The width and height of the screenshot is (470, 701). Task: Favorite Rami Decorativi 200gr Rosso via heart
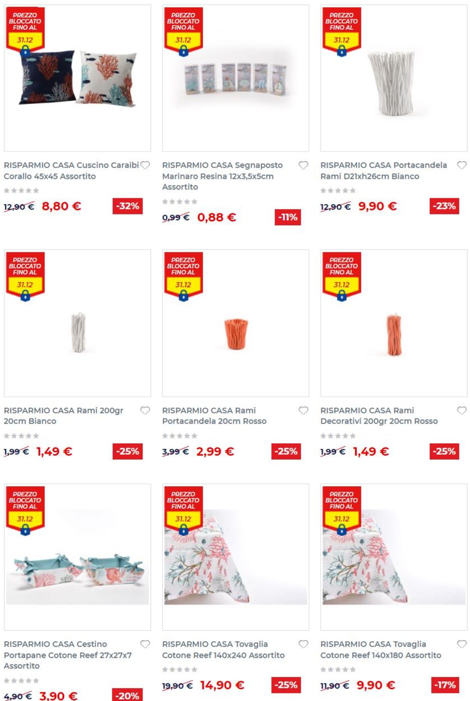pos(462,411)
